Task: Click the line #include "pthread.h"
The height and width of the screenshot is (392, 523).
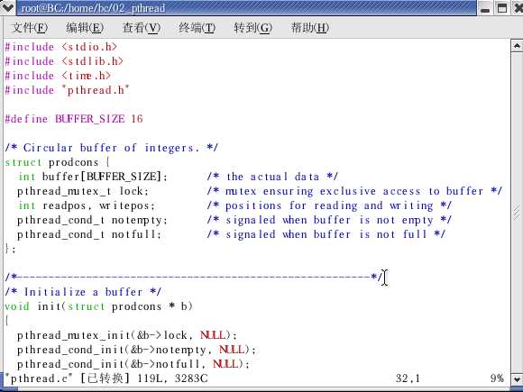Action: (68, 90)
